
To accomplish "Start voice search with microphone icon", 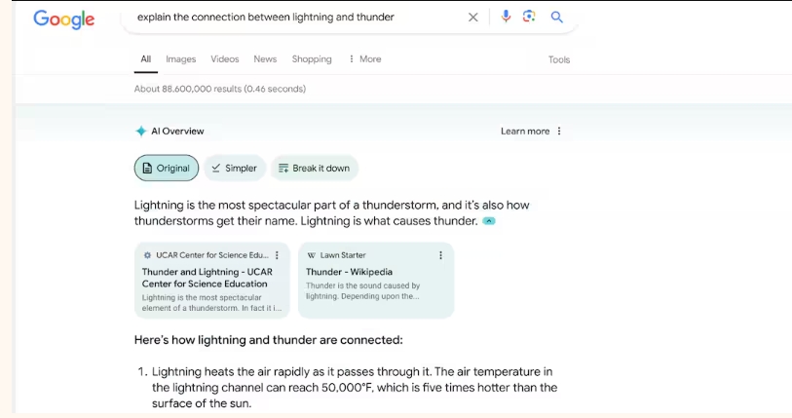I will click(506, 17).
